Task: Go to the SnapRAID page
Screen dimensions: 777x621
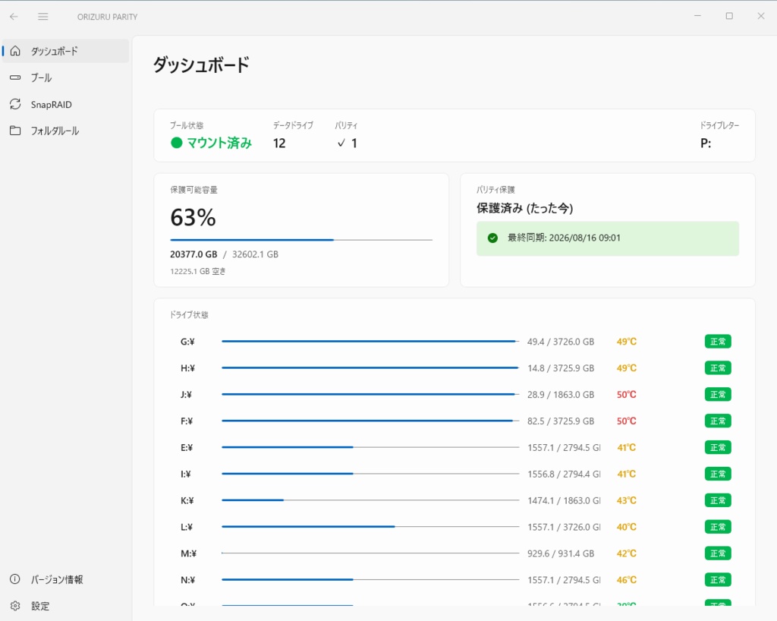Action: click(65, 104)
